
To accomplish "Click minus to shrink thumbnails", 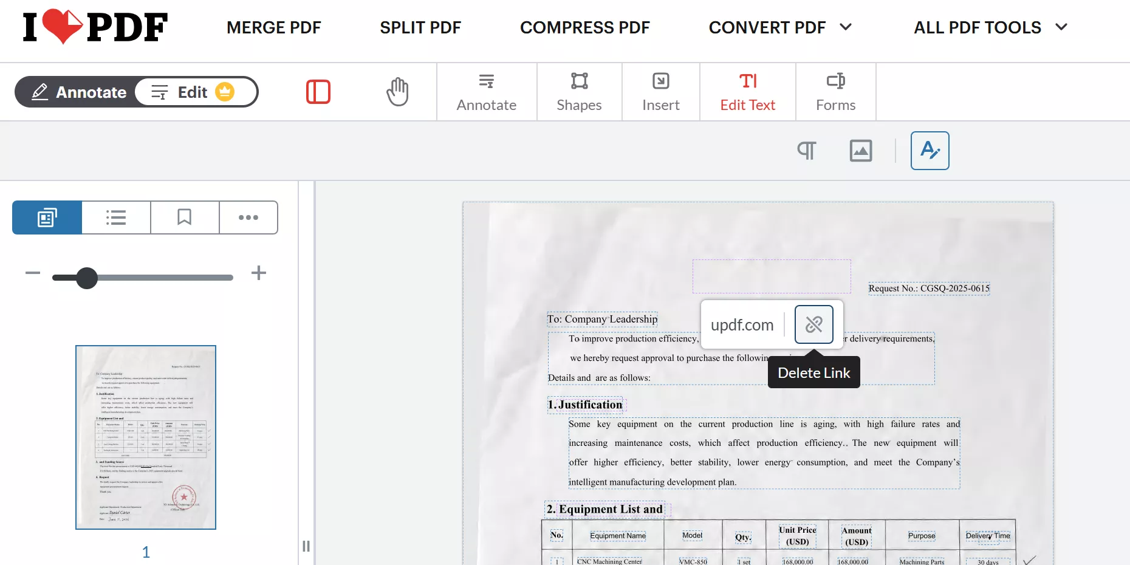I will coord(33,273).
